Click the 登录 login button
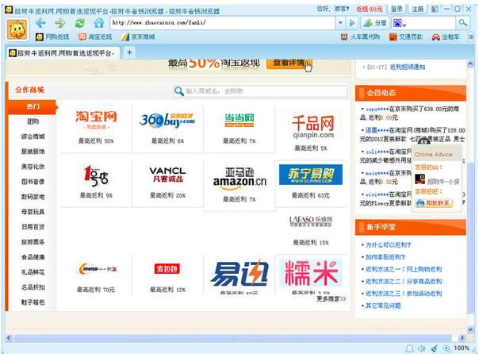This screenshot has width=479, height=354. [396, 8]
